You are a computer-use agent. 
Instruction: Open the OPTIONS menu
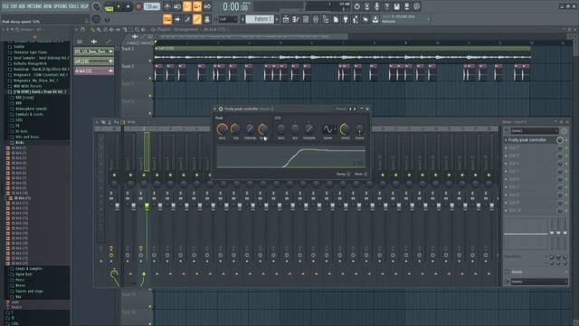pyautogui.click(x=61, y=6)
